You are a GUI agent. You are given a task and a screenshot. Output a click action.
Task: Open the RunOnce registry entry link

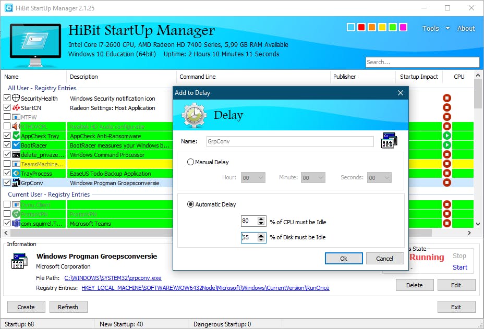(x=205, y=288)
